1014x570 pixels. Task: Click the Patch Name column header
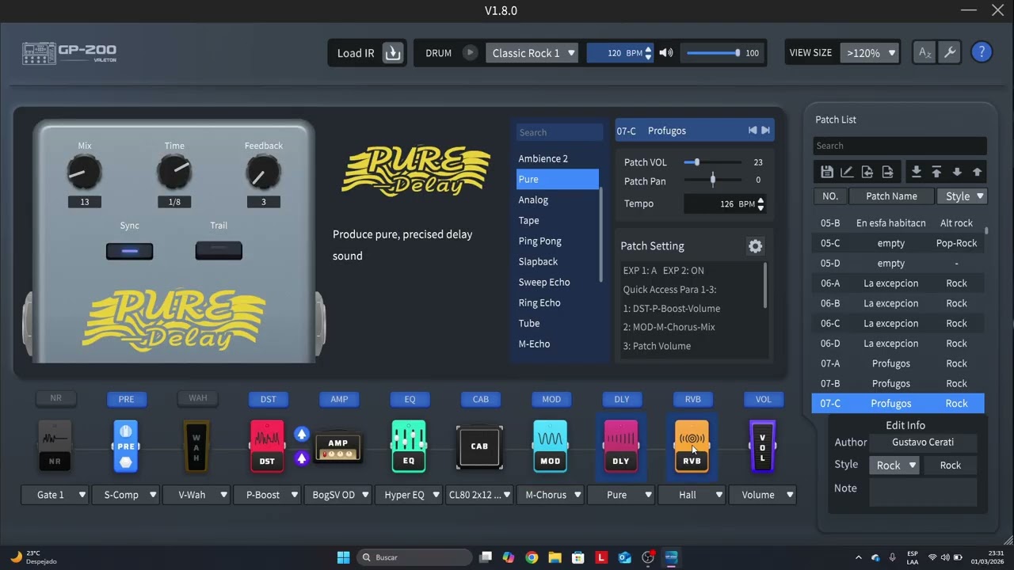click(x=891, y=196)
